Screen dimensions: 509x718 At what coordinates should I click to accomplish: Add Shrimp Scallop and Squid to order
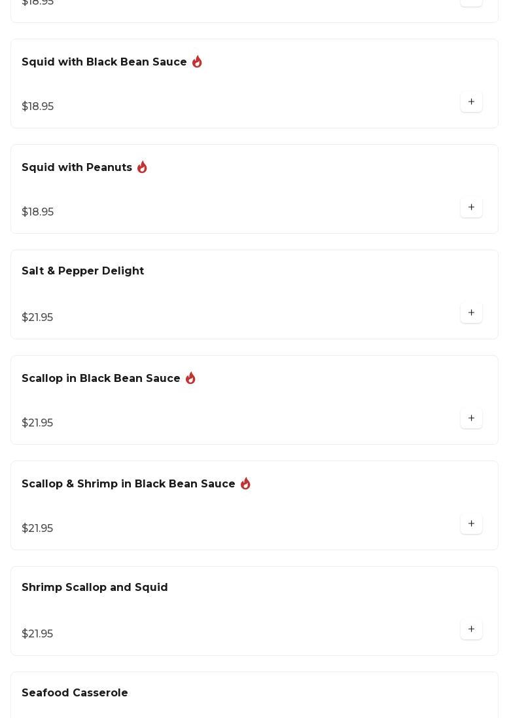(x=471, y=630)
